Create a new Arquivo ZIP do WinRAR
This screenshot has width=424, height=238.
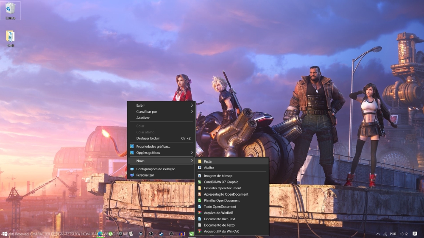232,231
